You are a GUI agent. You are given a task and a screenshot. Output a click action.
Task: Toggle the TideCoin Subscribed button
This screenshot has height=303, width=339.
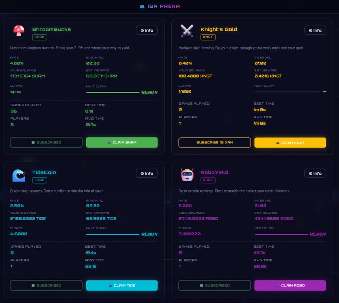[x=46, y=285]
